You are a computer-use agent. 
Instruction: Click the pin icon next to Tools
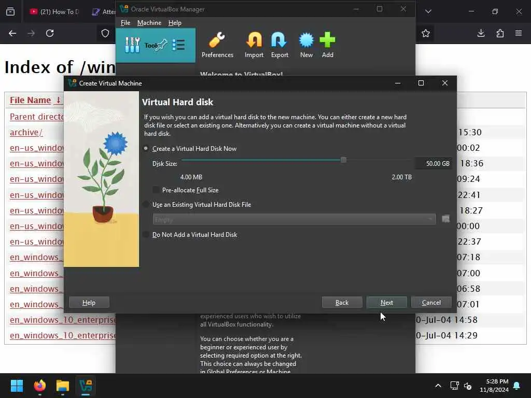162,45
